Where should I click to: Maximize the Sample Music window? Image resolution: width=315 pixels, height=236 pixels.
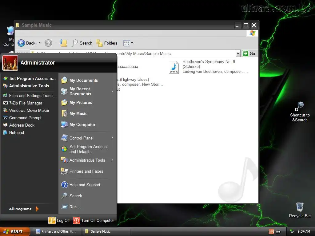246,25
